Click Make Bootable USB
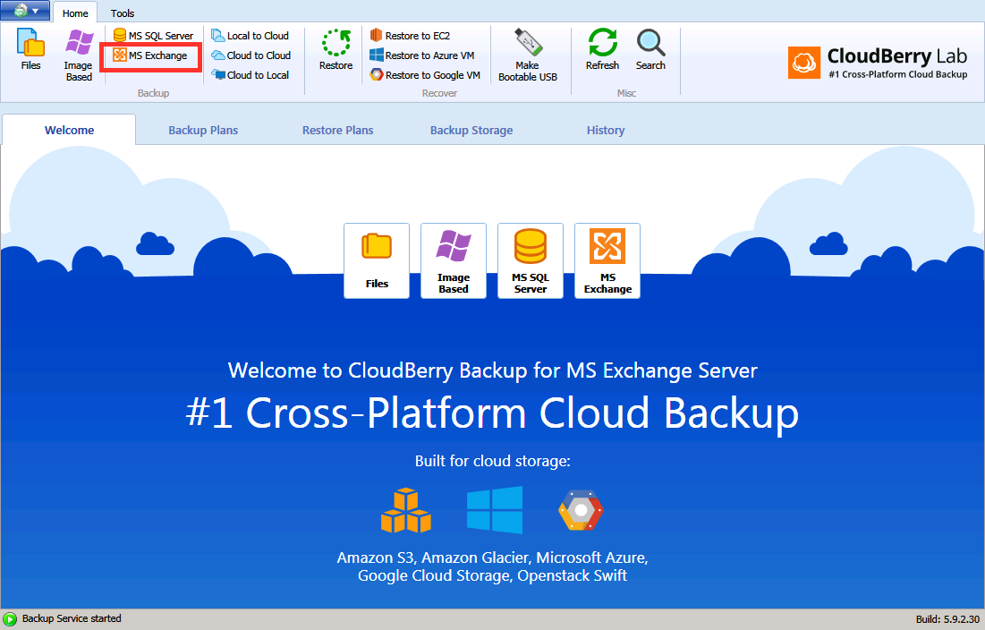 click(528, 55)
